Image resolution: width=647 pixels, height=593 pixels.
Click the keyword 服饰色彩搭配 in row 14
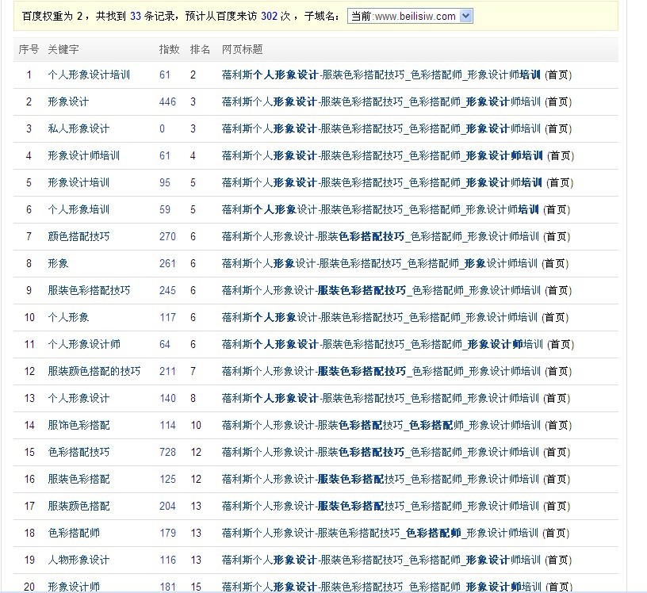point(78,426)
